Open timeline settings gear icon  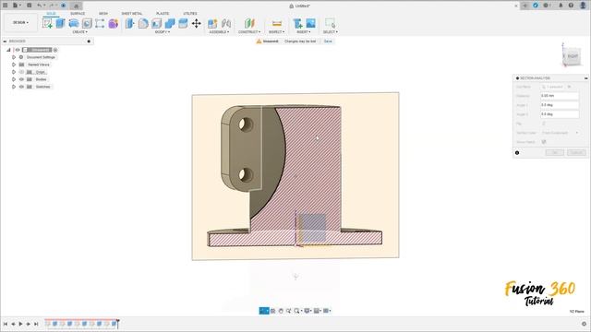tap(584, 324)
